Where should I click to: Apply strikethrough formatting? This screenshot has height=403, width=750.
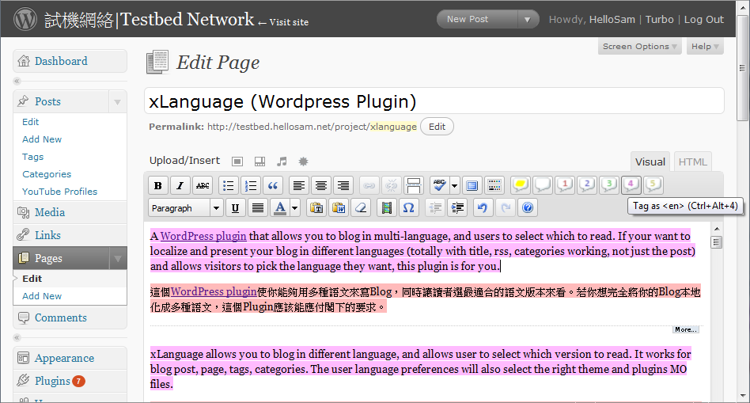(203, 185)
